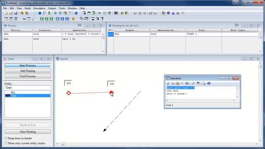This screenshot has width=265, height=149.
Task: Click 'att1 = clock()' line in Operation editor
Action: [177, 94]
